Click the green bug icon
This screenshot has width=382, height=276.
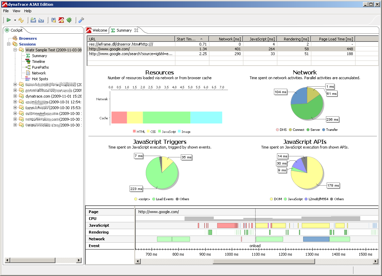pyautogui.click(x=69, y=20)
